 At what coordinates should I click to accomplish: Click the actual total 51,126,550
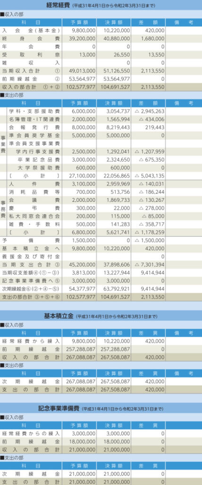pos(116,71)
